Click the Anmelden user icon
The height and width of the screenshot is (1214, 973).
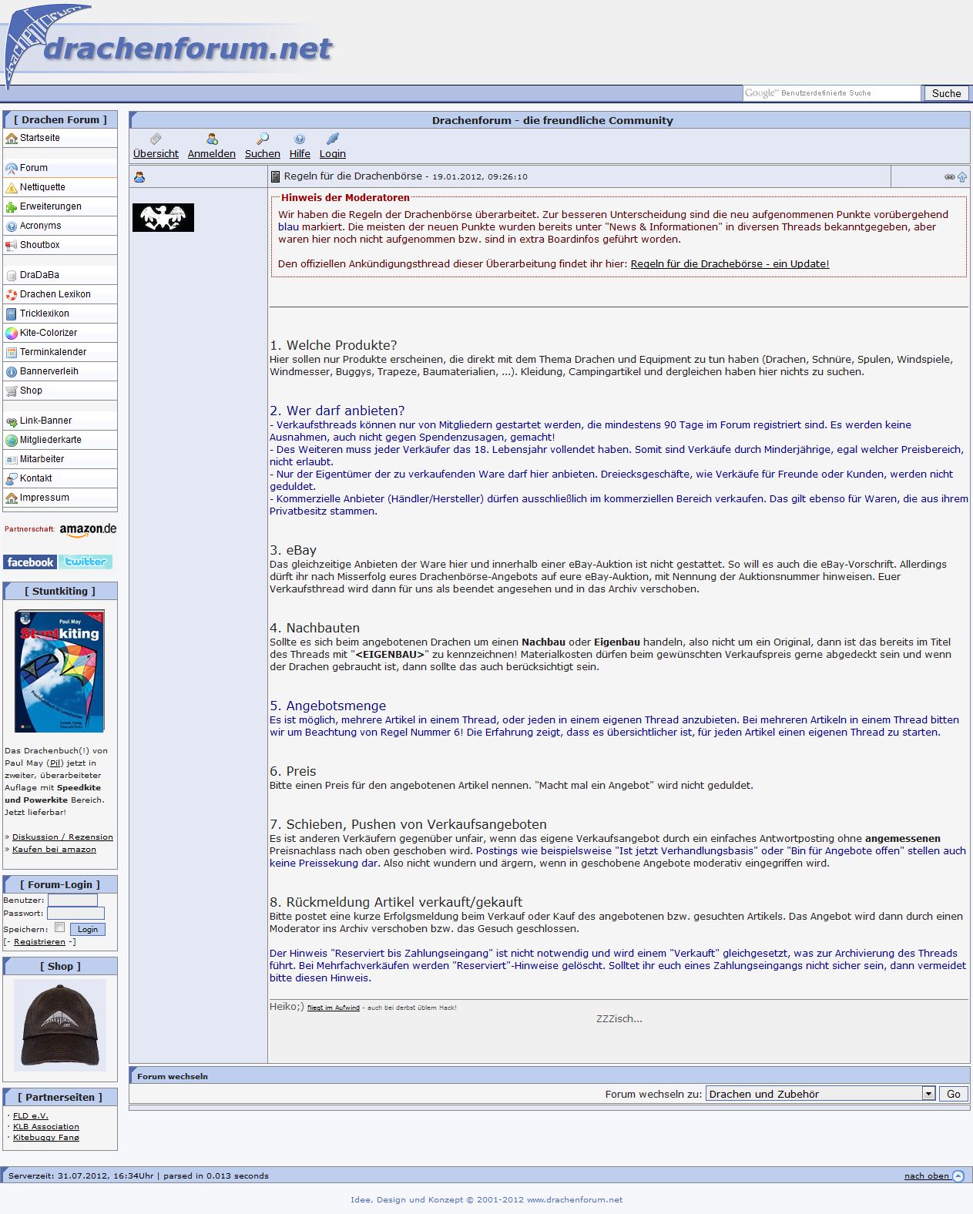212,139
